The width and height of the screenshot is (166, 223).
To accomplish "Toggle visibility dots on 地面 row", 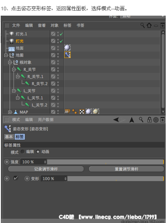I will 58,48.
